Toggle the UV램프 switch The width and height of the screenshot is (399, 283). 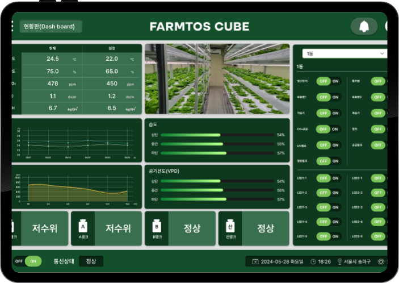[329, 145]
